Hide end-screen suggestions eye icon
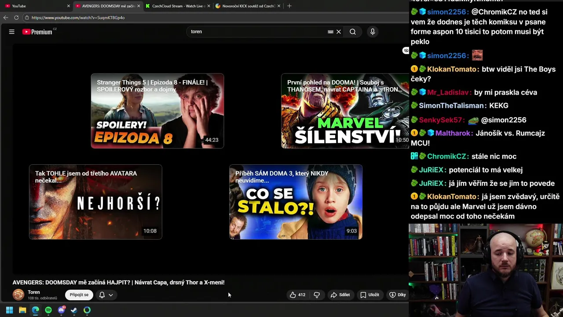563x317 pixels. coord(406,51)
